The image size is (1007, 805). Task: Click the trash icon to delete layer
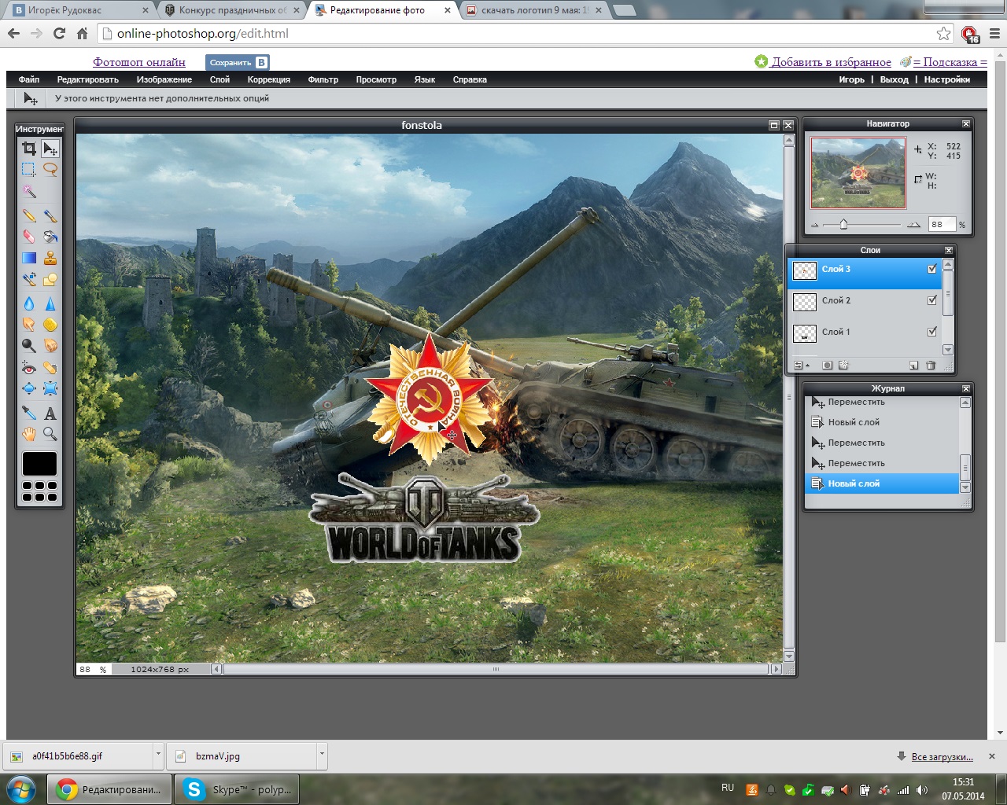click(x=931, y=366)
